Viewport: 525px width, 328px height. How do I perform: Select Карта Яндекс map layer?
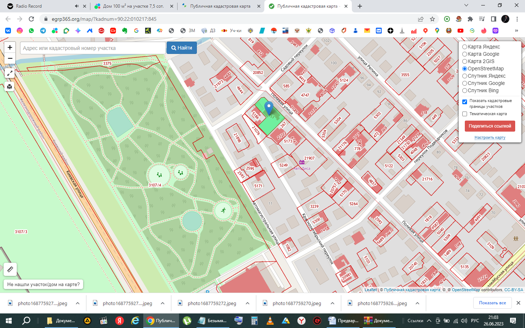point(465,47)
